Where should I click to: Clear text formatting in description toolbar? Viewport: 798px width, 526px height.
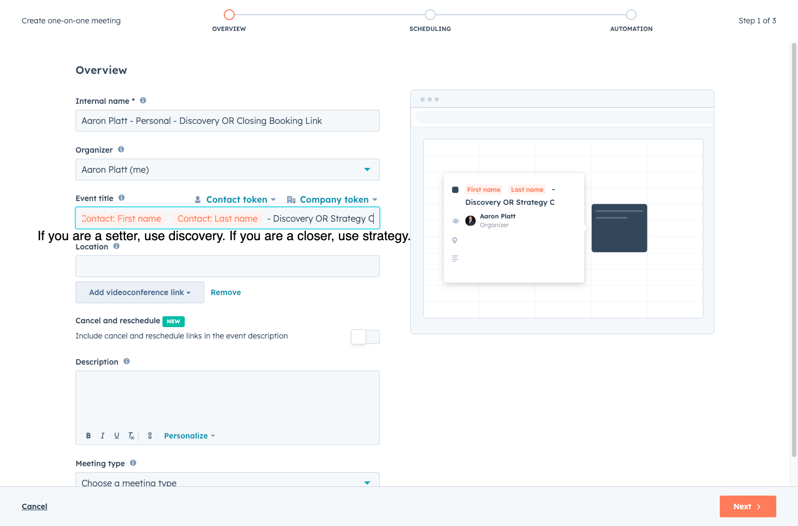tap(131, 436)
